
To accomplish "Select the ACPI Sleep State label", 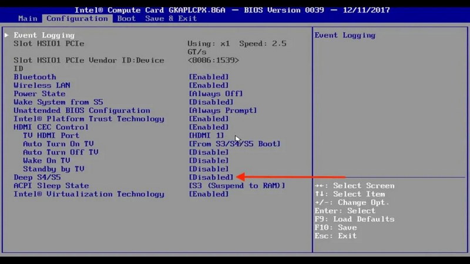I will (51, 186).
